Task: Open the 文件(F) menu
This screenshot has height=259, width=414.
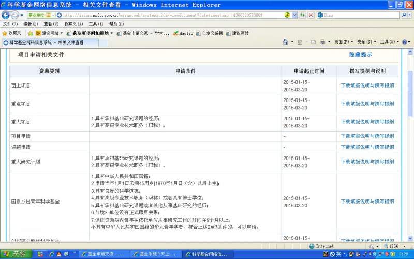Action: [x=10, y=24]
